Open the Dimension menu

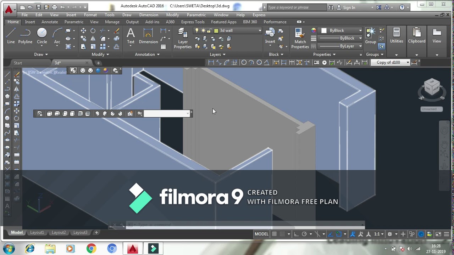pos(149,15)
